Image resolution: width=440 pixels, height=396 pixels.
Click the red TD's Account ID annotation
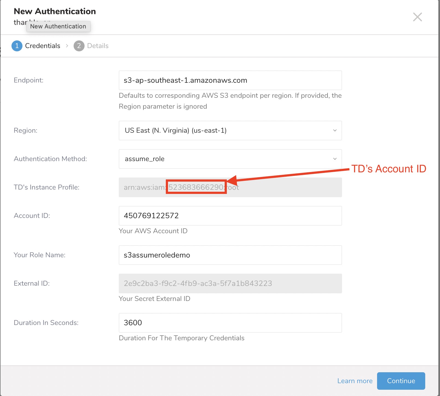[389, 169]
